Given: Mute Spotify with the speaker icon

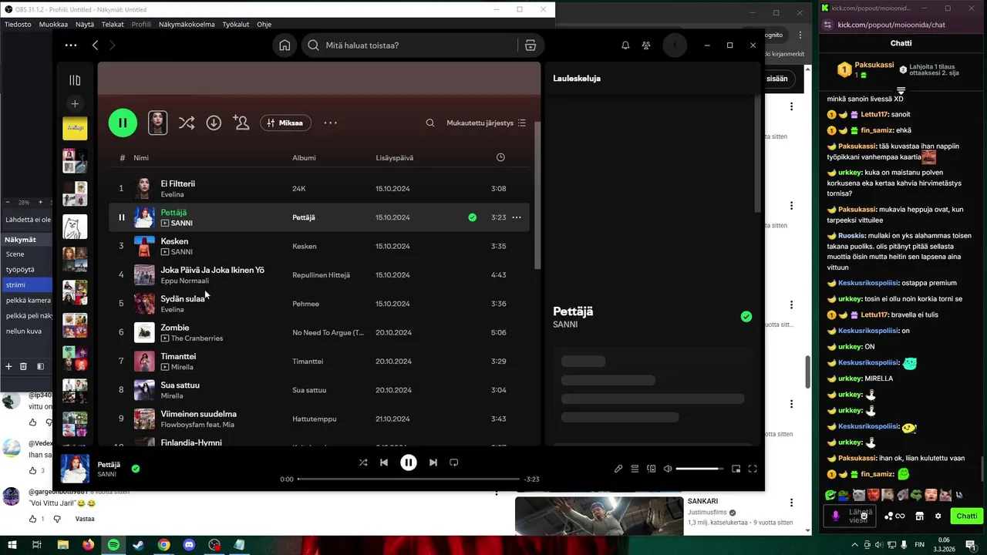Looking at the screenshot, I should pos(668,469).
